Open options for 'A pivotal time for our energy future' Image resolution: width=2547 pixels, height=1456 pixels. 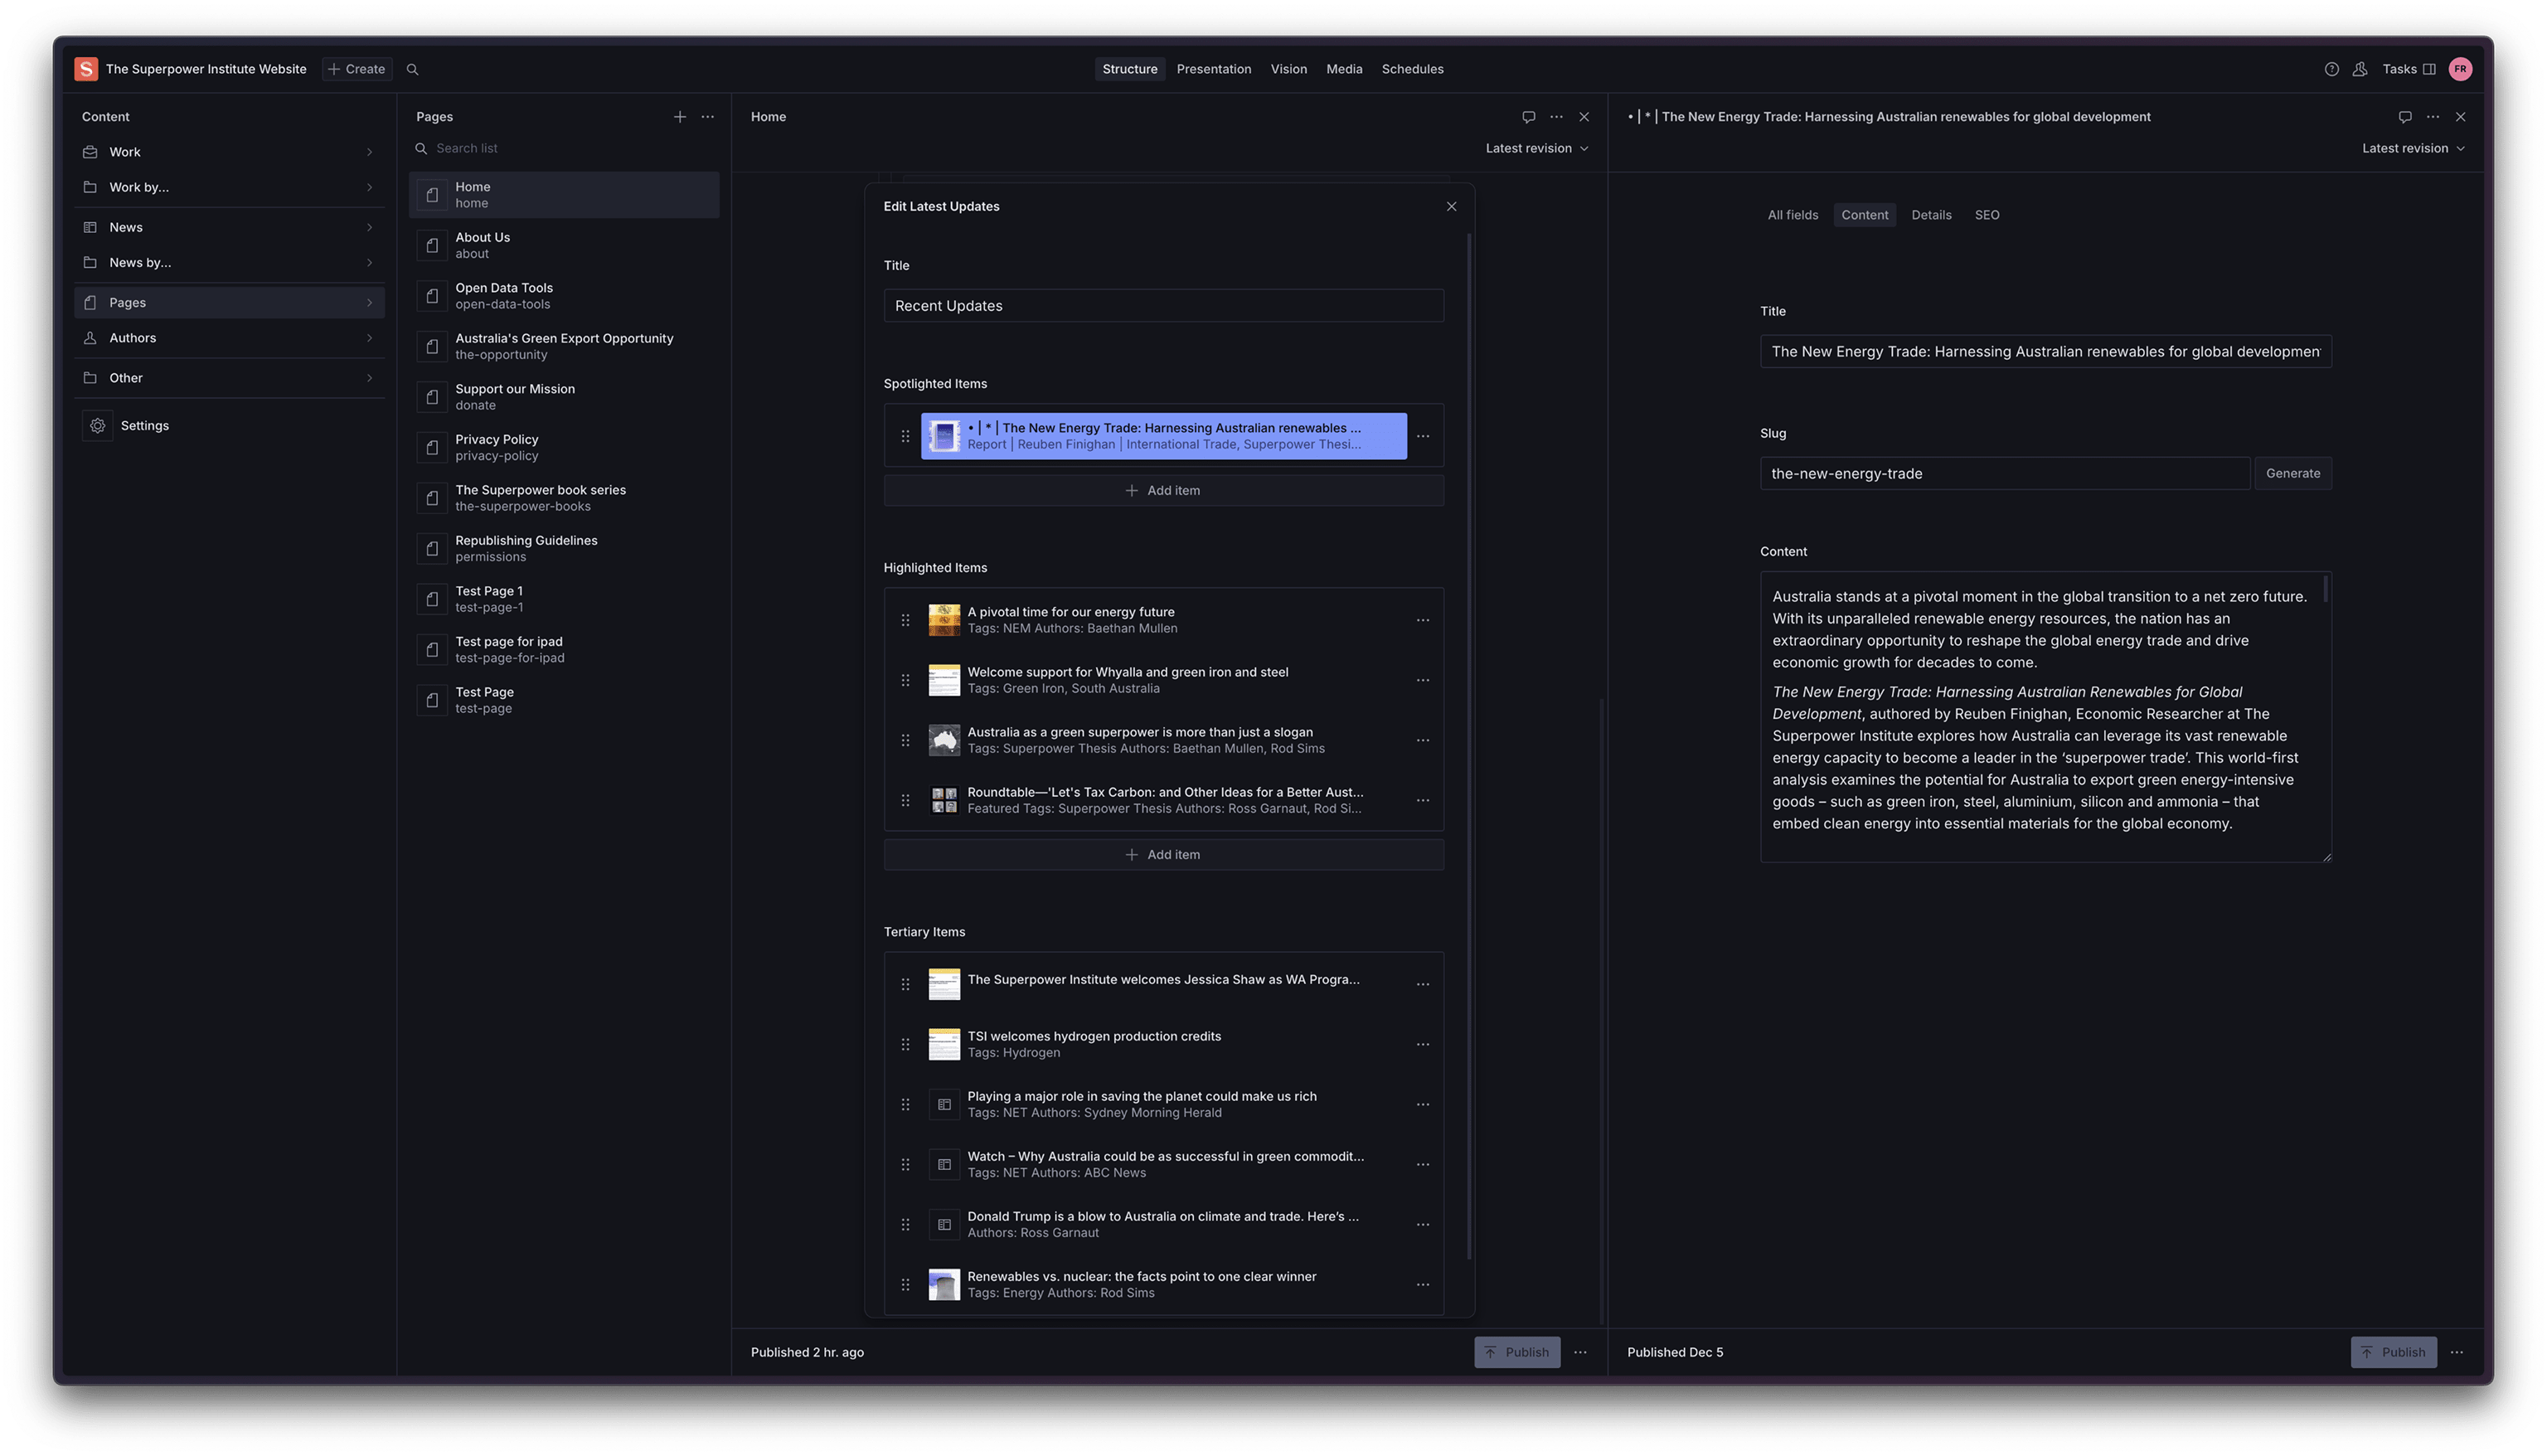click(1423, 620)
